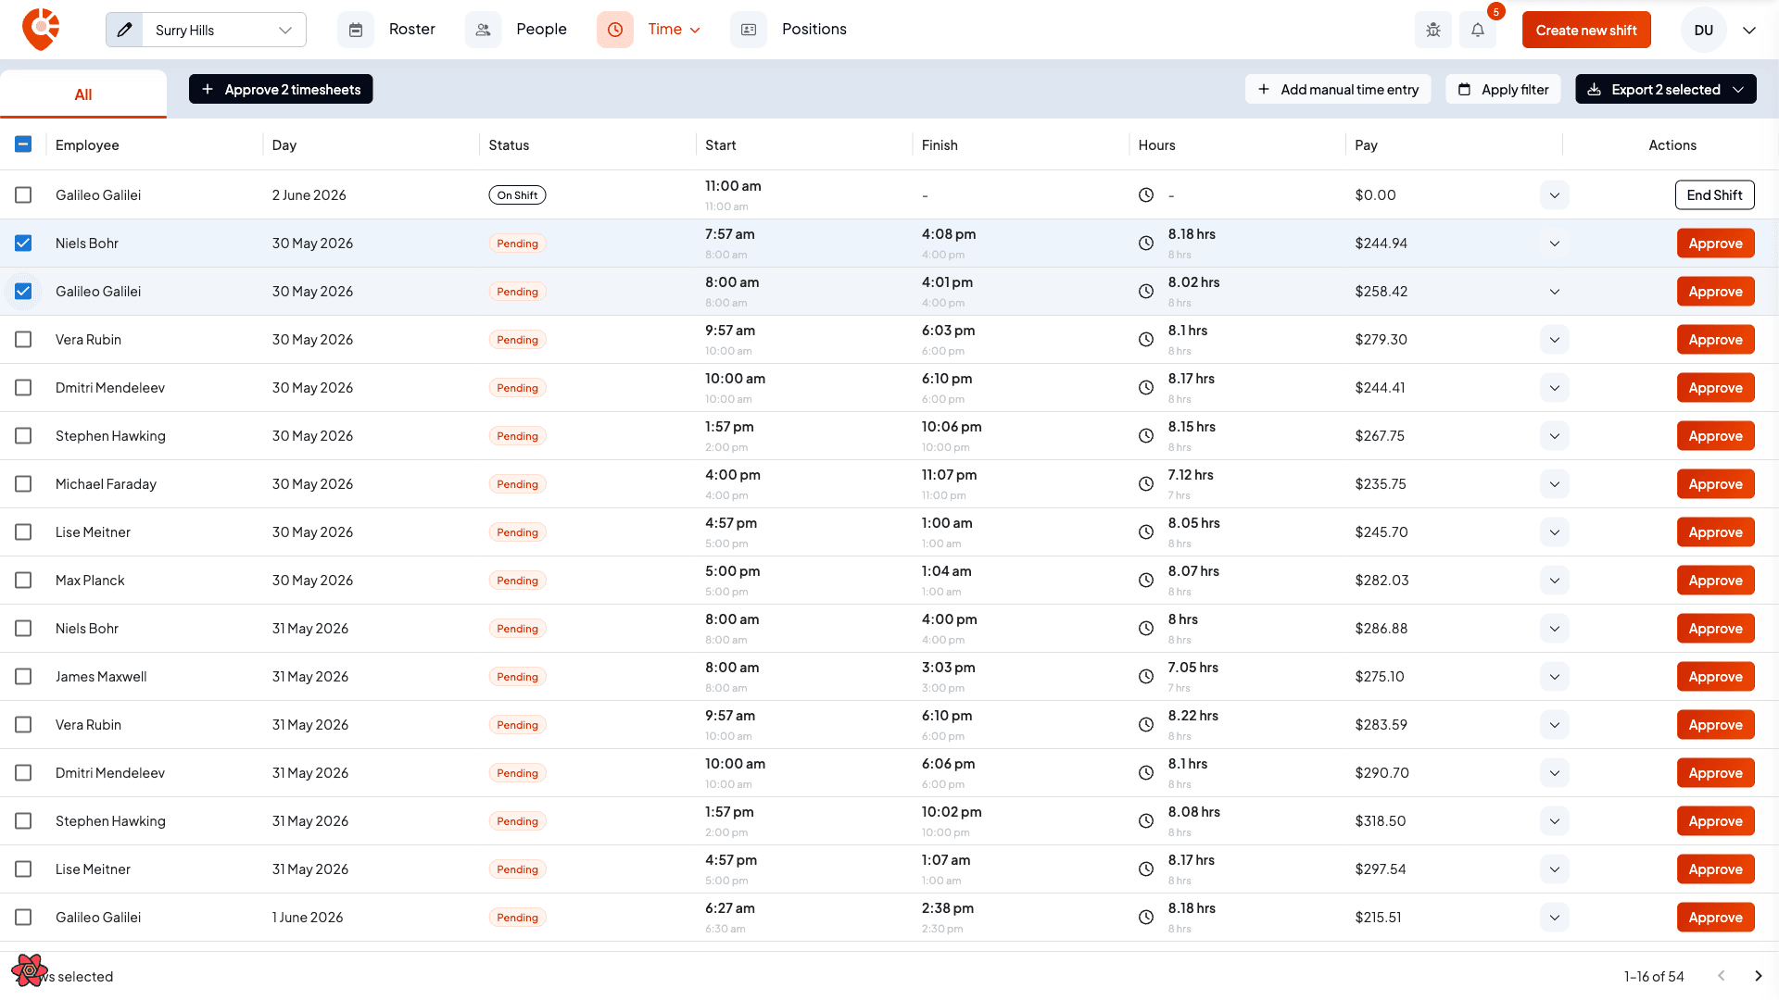1779x1000 pixels.
Task: Click the app logo home icon
Action: pos(41,30)
